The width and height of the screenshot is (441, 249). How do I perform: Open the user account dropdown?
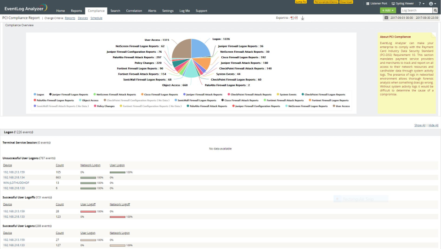click(x=433, y=4)
